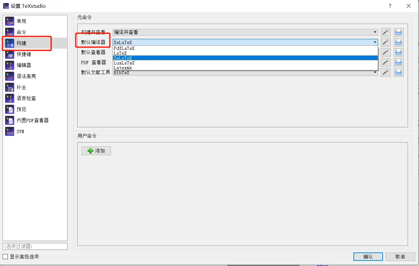419x266 pixels.
Task: Click wrench icon for PDF 查看器 row
Action: coord(386,62)
